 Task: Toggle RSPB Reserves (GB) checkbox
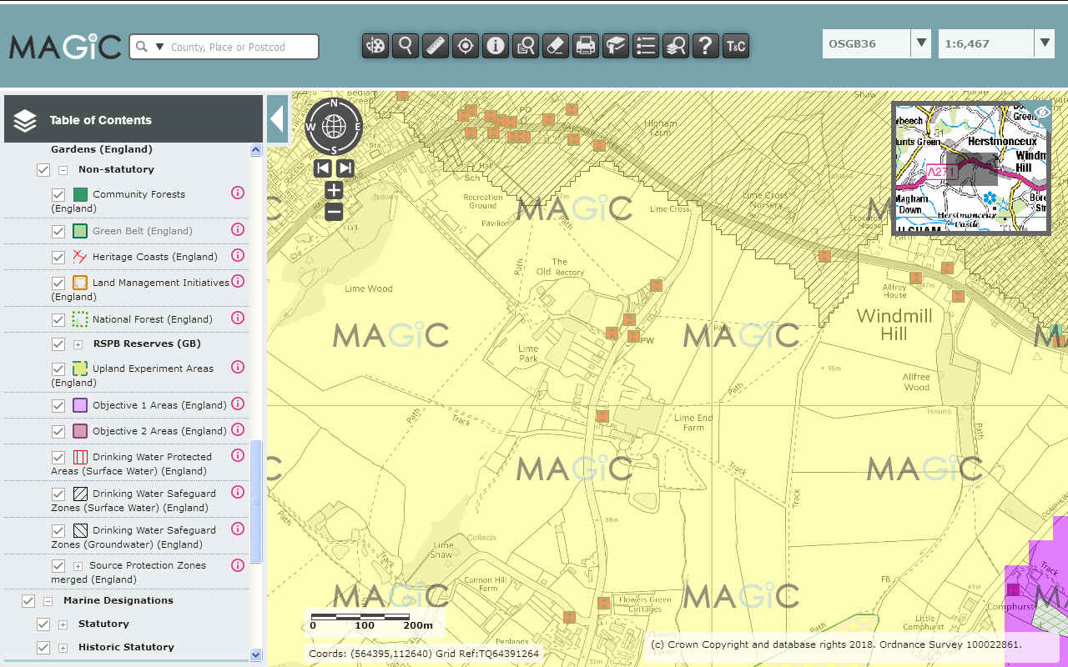(x=58, y=344)
